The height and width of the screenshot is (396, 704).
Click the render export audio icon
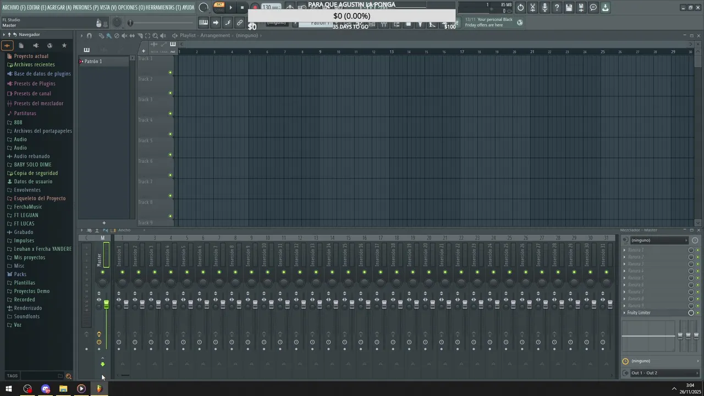[581, 8]
